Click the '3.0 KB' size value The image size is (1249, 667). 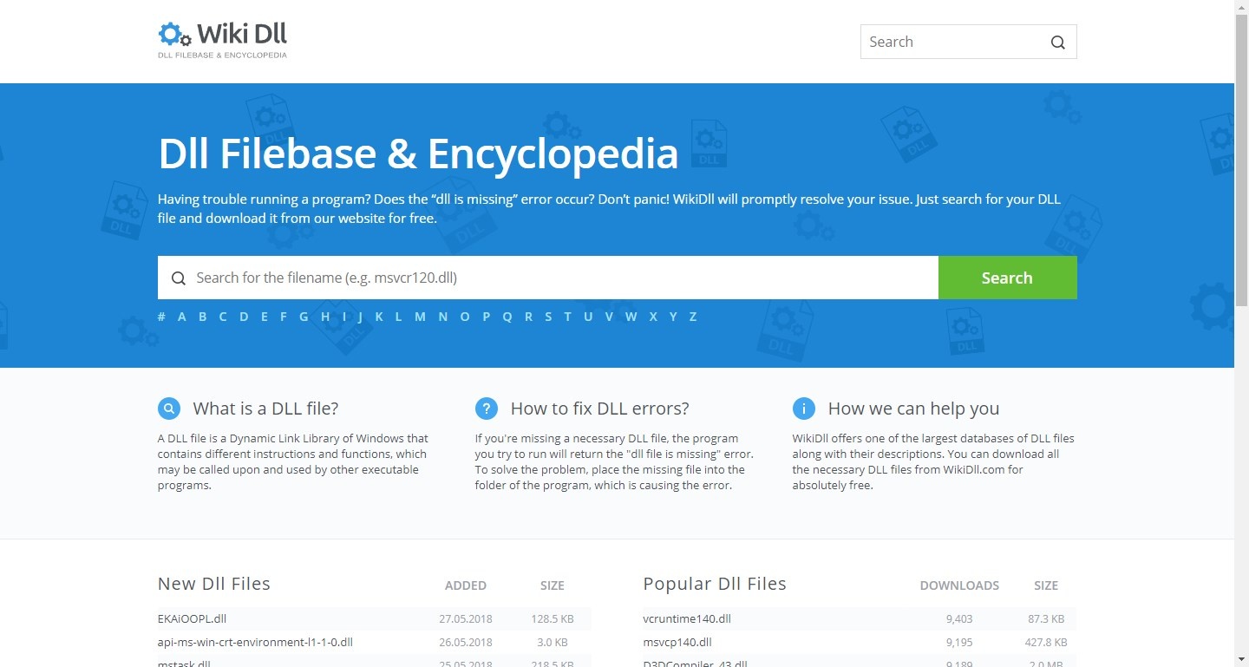(x=552, y=644)
